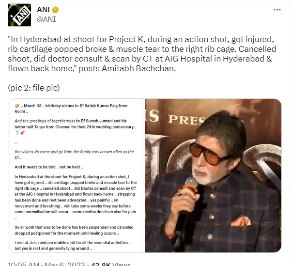The width and height of the screenshot is (291, 266).
Task: Open the @ANI handle link
Action: (x=46, y=19)
